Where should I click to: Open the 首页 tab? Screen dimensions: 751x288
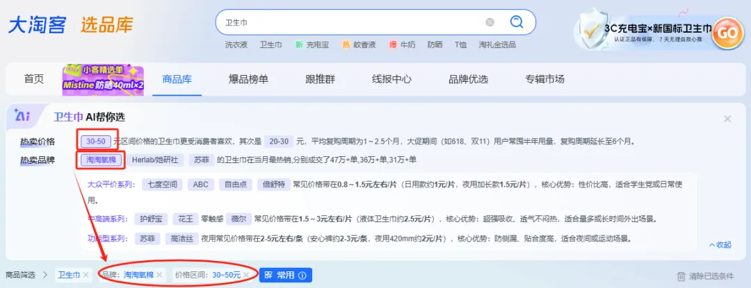click(x=33, y=79)
